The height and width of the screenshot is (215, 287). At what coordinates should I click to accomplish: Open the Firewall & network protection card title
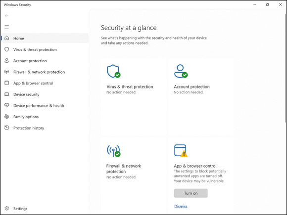tap(124, 169)
